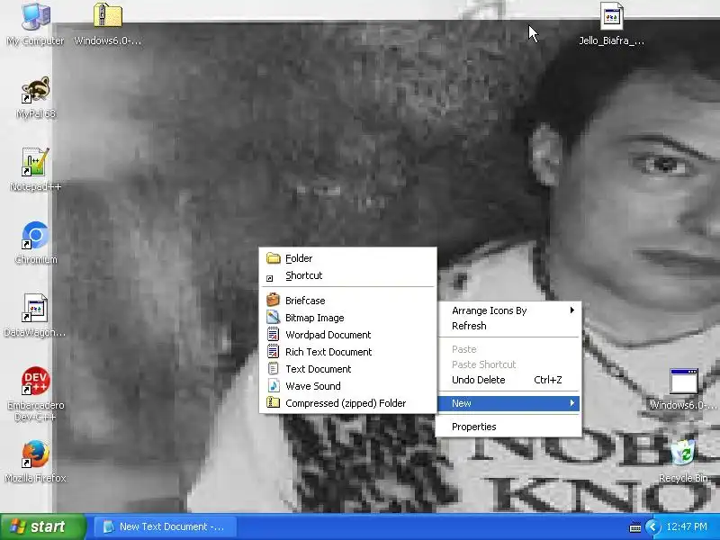
Task: Click Refresh in the context menu
Action: 508,326
